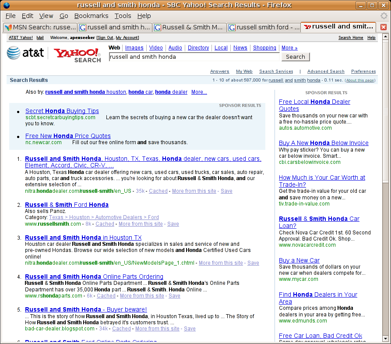Click the Search button

296,57
